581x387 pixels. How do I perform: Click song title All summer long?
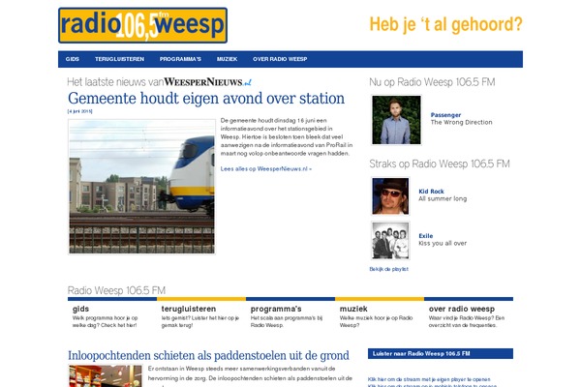pos(443,199)
